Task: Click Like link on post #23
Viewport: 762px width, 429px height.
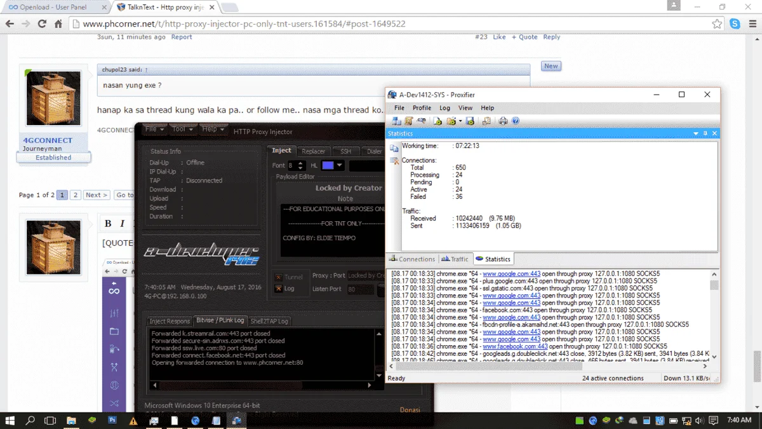Action: (499, 37)
